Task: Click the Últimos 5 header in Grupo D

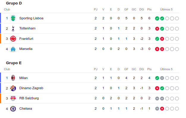Action: pos(166,10)
